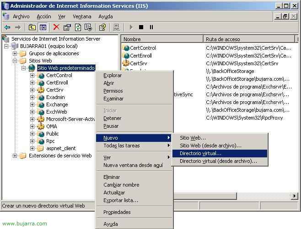Toggle the show/hide console tree icon

click(43, 27)
